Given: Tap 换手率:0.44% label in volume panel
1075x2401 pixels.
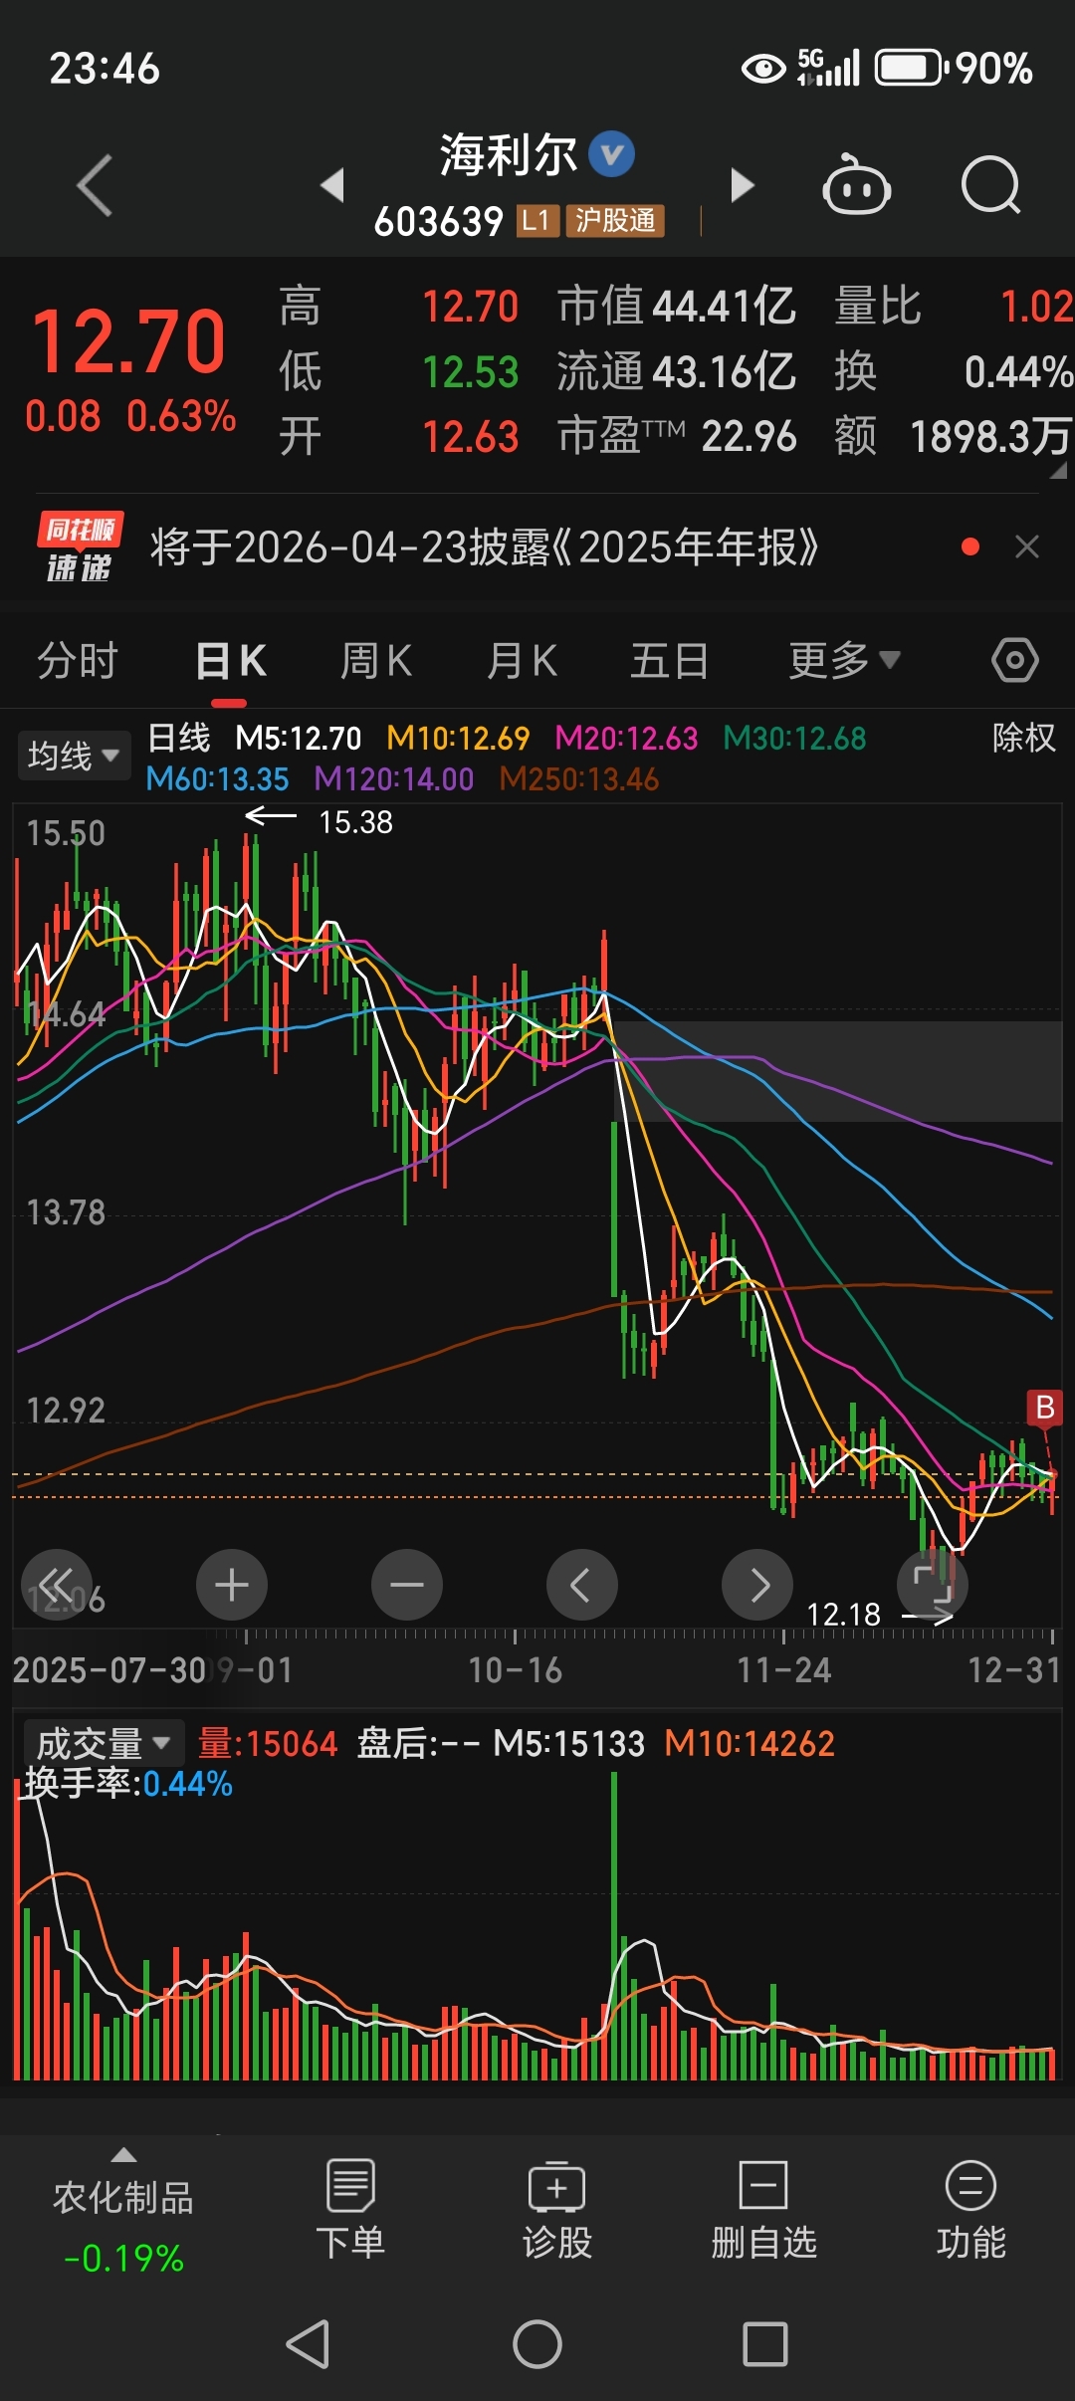Looking at the screenshot, I should click(x=128, y=1784).
